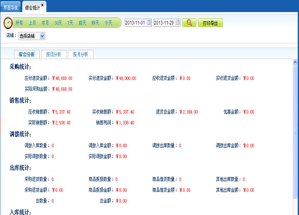Screen dimensions: 299x215
Task: Filter by 7天 range
Action: pos(70,23)
